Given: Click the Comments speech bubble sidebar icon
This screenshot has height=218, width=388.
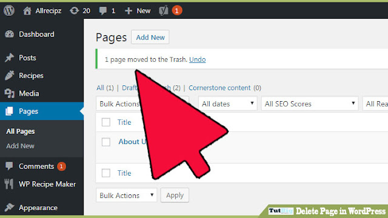Looking at the screenshot, I should pyautogui.click(x=9, y=166).
